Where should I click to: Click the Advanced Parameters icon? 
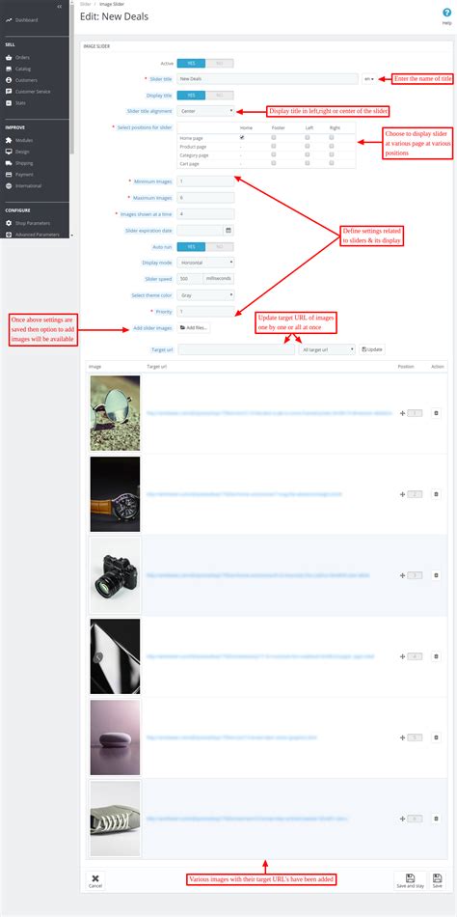pyautogui.click(x=9, y=235)
